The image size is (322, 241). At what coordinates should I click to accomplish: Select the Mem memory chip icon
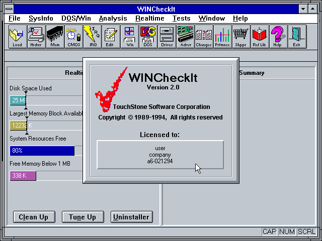(x=55, y=37)
